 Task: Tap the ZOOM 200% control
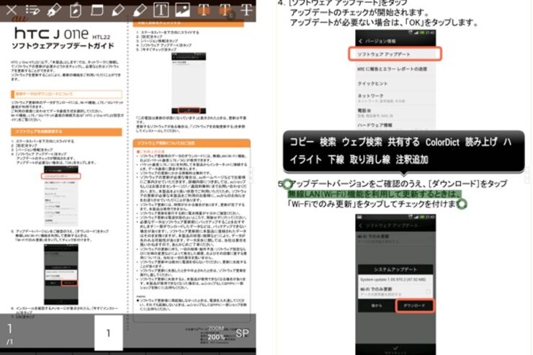coord(216,333)
